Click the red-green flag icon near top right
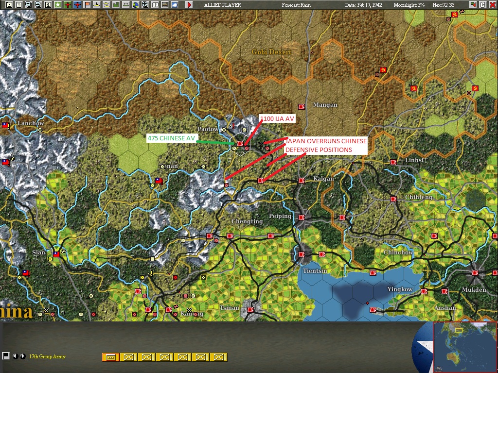498x436 pixels. (473, 5)
